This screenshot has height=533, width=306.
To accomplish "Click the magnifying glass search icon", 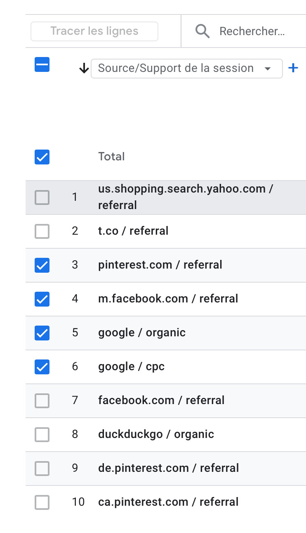I will coord(202,31).
